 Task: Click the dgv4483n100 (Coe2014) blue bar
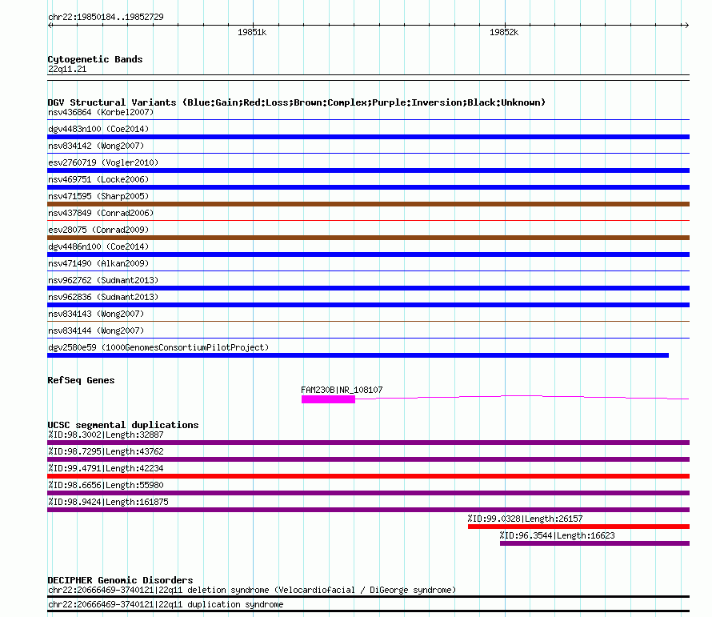point(368,137)
